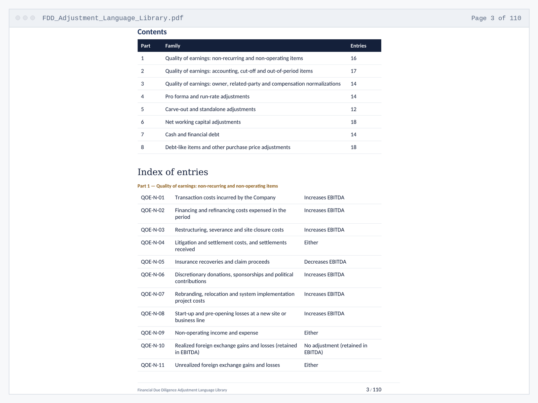Select index entry QOE-N-09 Non-operating income
The height and width of the screenshot is (403, 538).
click(259, 333)
